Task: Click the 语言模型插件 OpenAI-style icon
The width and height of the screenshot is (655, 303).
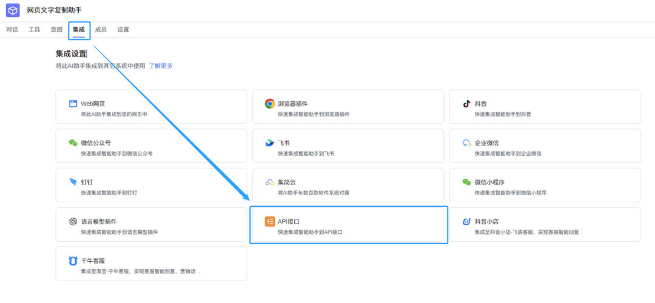Action: (73, 222)
